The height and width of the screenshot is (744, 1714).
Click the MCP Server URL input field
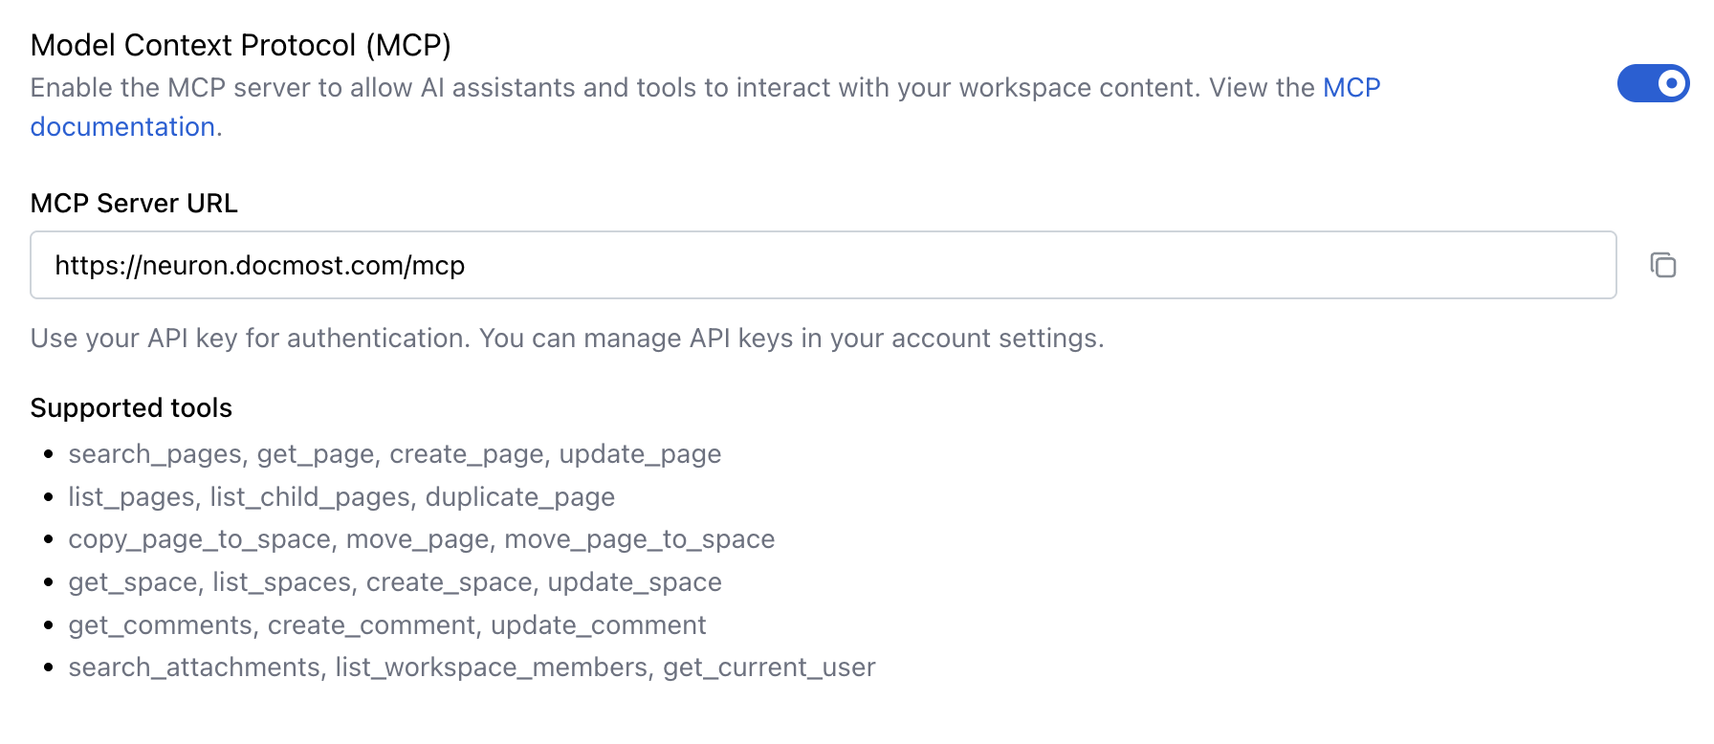pos(823,265)
